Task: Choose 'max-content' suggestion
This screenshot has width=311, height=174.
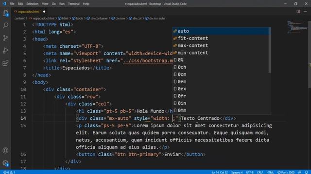Action: pos(221,45)
